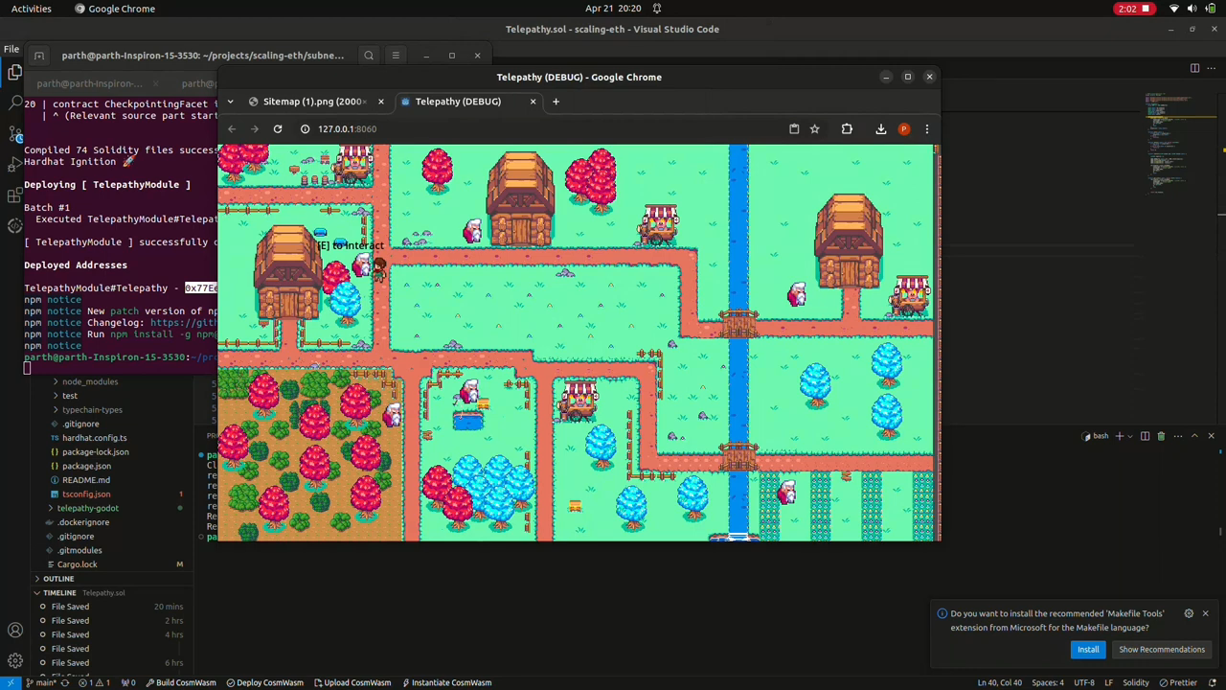
Task: Reload the Telepathy page in Chrome
Action: (x=278, y=128)
